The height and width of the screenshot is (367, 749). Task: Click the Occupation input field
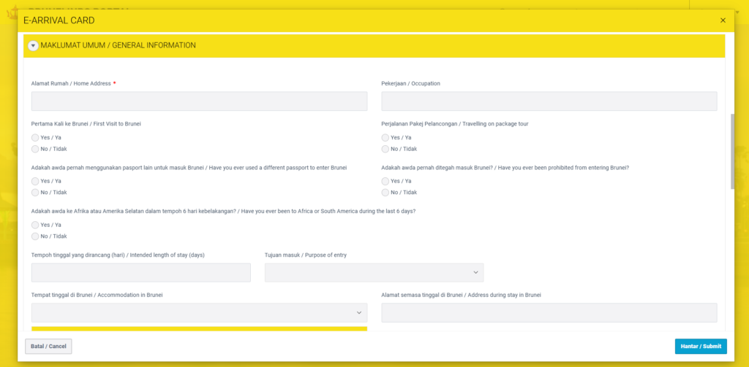click(x=549, y=101)
